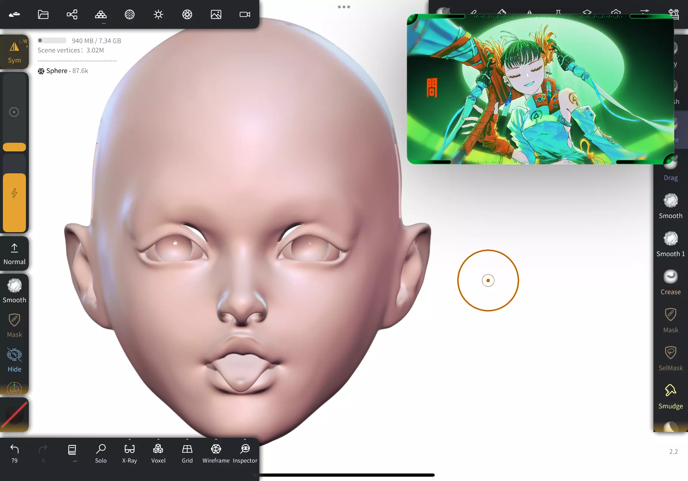The image size is (688, 481).
Task: Select the SelMask tool
Action: [671, 359]
